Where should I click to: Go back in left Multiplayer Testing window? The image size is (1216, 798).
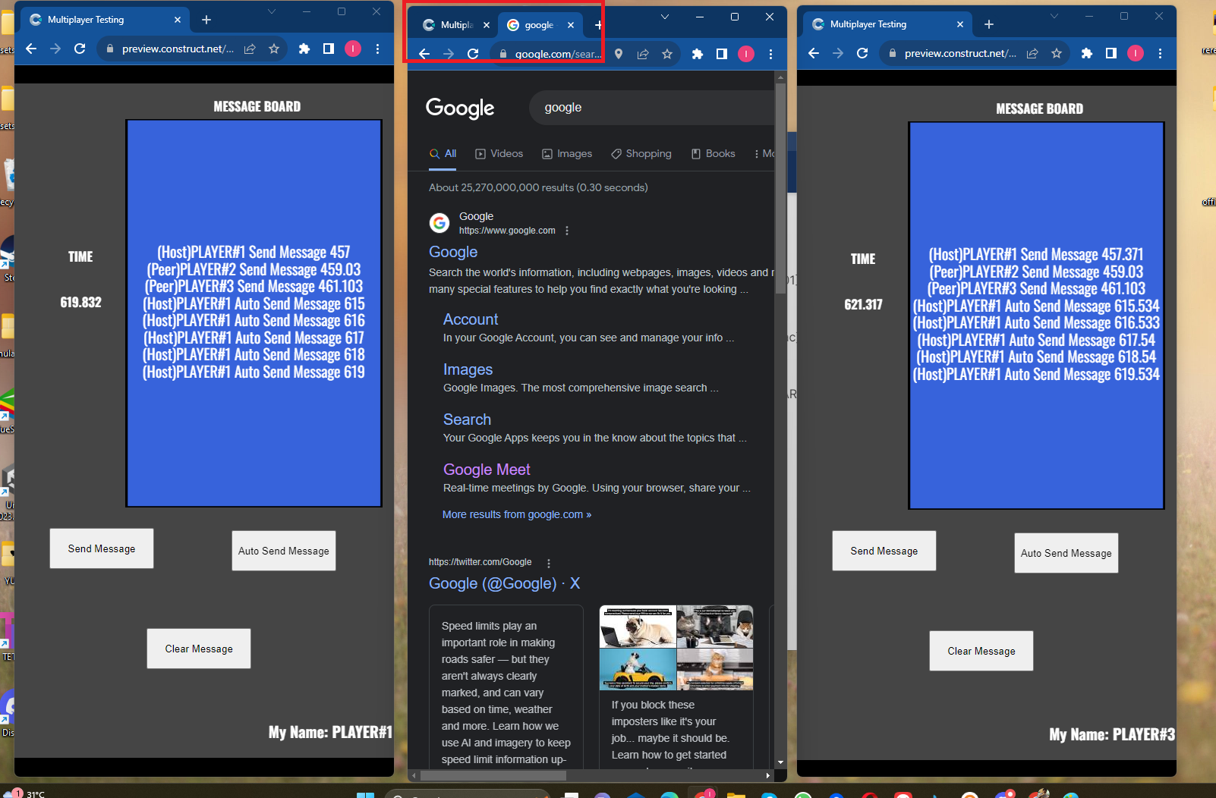[x=31, y=49]
